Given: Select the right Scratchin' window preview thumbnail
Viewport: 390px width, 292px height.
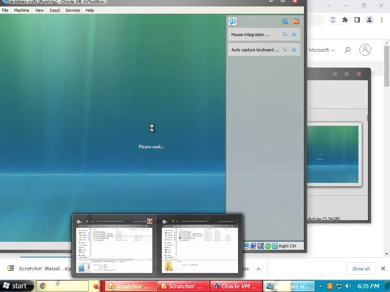Looking at the screenshot, I should pos(200,246).
